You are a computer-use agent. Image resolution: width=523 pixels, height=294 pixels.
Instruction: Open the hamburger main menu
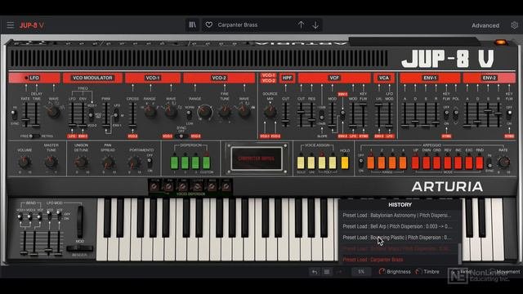[x=11, y=25]
